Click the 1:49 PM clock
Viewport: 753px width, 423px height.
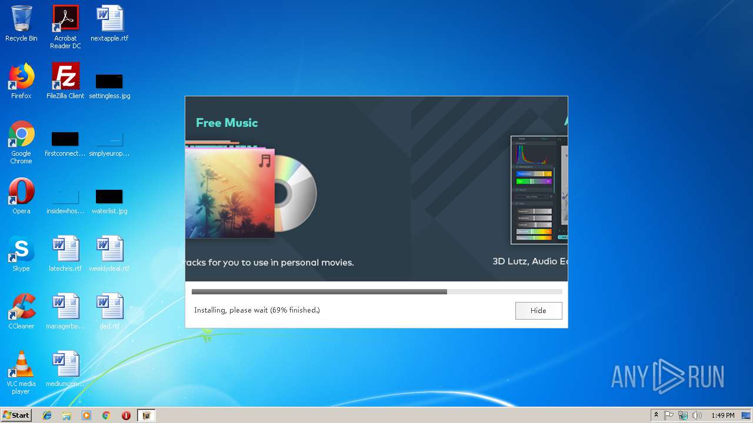[722, 415]
